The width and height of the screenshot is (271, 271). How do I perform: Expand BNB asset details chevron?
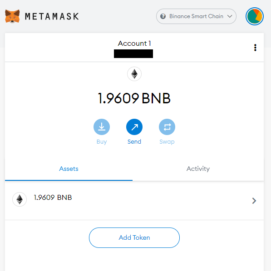254,201
